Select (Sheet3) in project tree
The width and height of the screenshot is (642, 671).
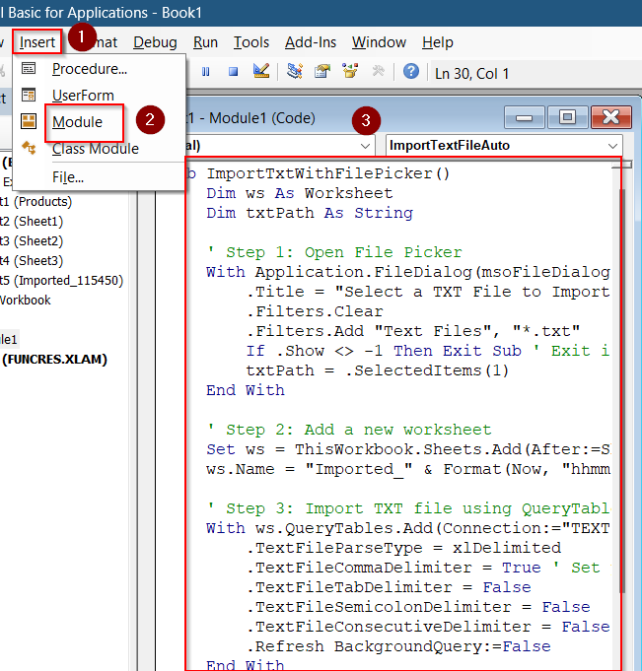pyautogui.click(x=32, y=260)
